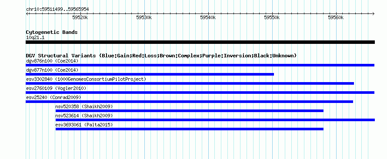Select the blue dgv876n100 gain bar
The height and width of the screenshot is (159, 387).
click(x=200, y=65)
